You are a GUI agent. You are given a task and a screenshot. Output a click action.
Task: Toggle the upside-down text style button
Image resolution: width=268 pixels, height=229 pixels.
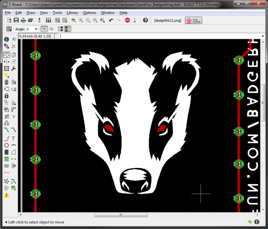click(51, 29)
